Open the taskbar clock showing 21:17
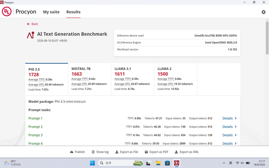 [259, 163]
